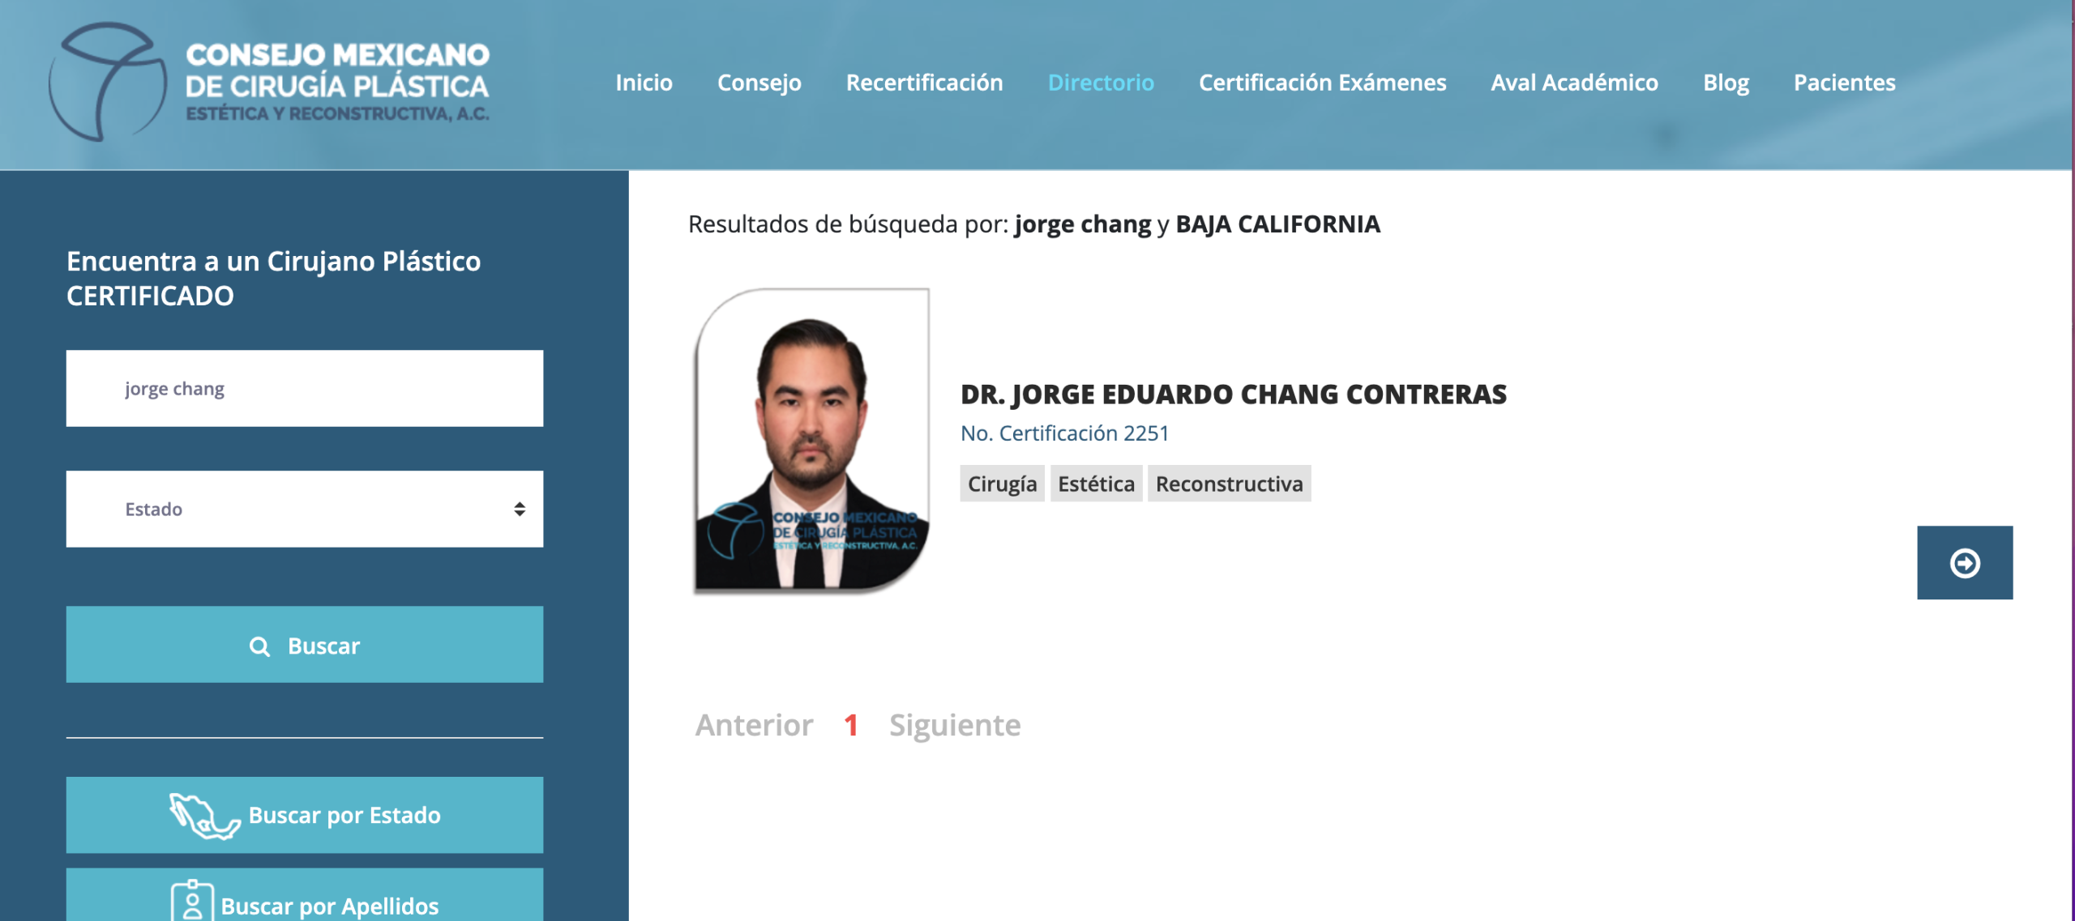Open the Directorio menu item
Image resolution: width=2075 pixels, height=921 pixels.
click(x=1101, y=83)
